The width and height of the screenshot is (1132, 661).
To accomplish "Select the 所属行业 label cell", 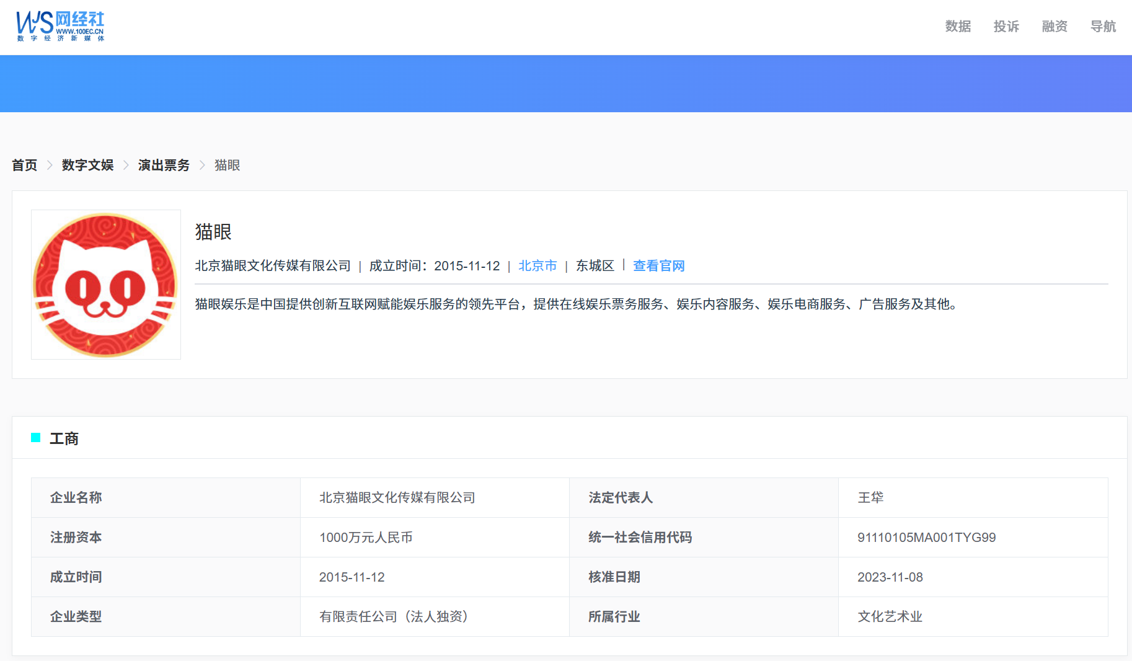I will (704, 616).
